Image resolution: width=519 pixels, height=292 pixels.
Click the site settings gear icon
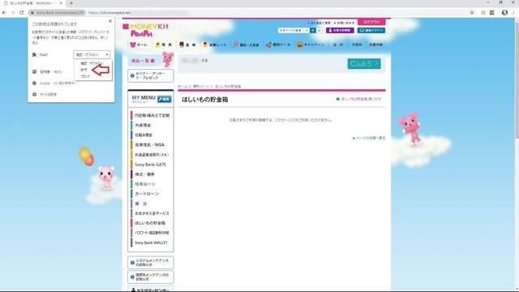point(34,94)
